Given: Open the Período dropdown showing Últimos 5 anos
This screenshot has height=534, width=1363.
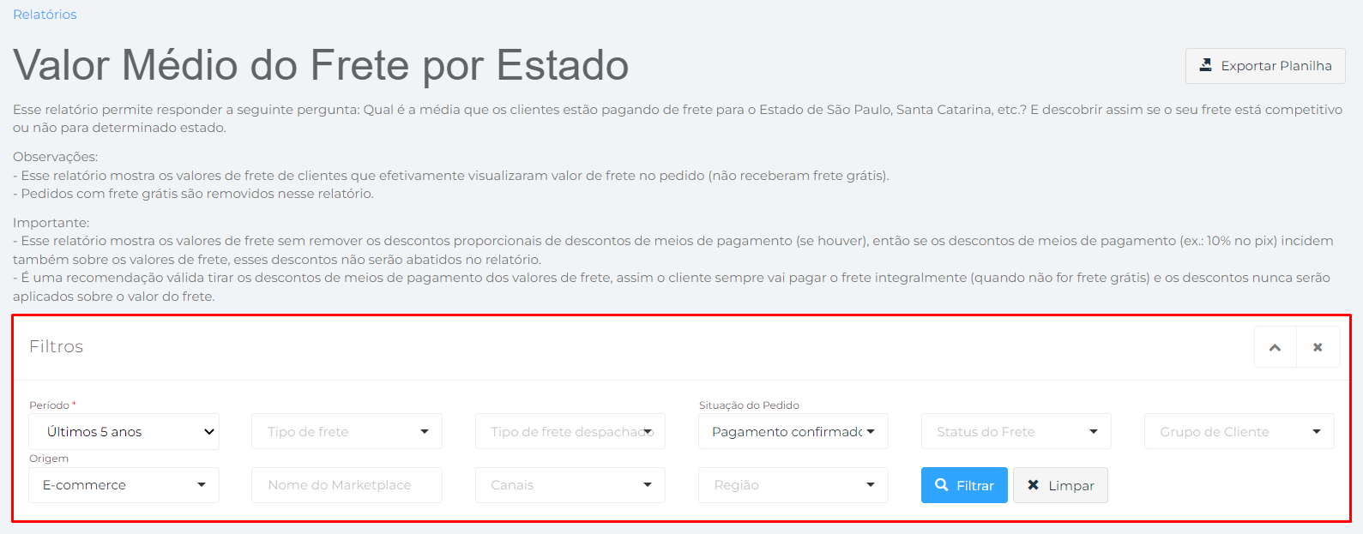Looking at the screenshot, I should 124,432.
